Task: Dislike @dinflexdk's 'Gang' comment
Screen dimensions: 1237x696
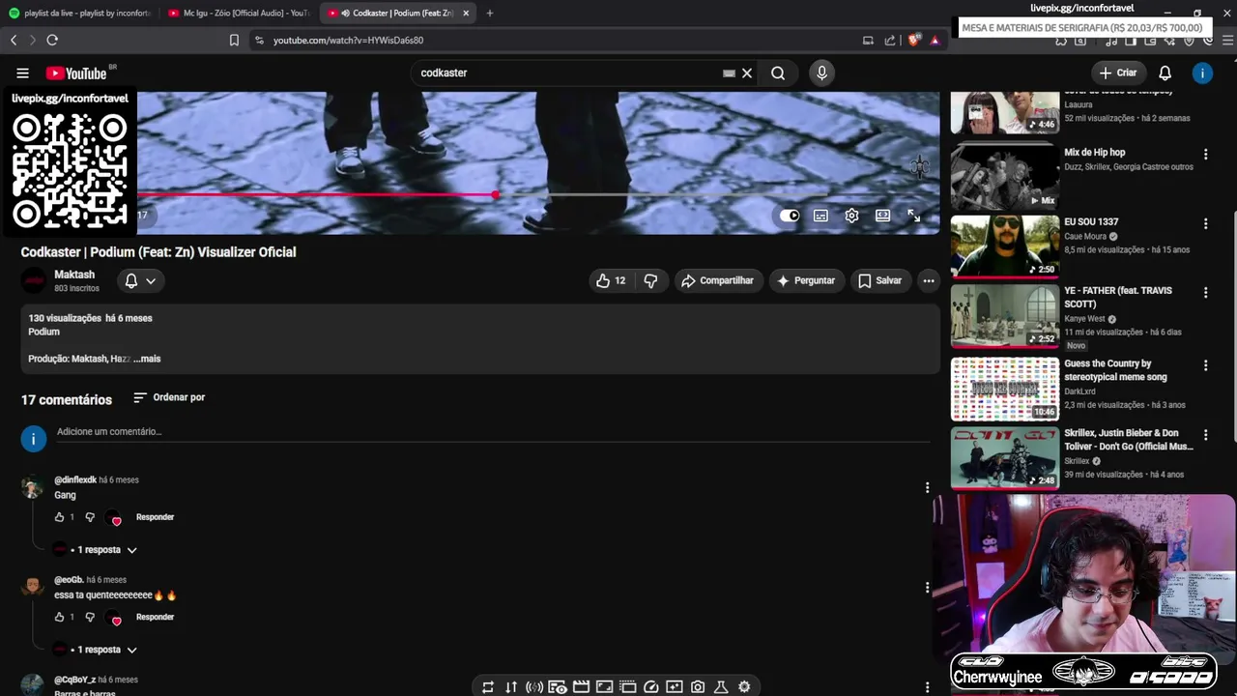Action: click(x=90, y=517)
